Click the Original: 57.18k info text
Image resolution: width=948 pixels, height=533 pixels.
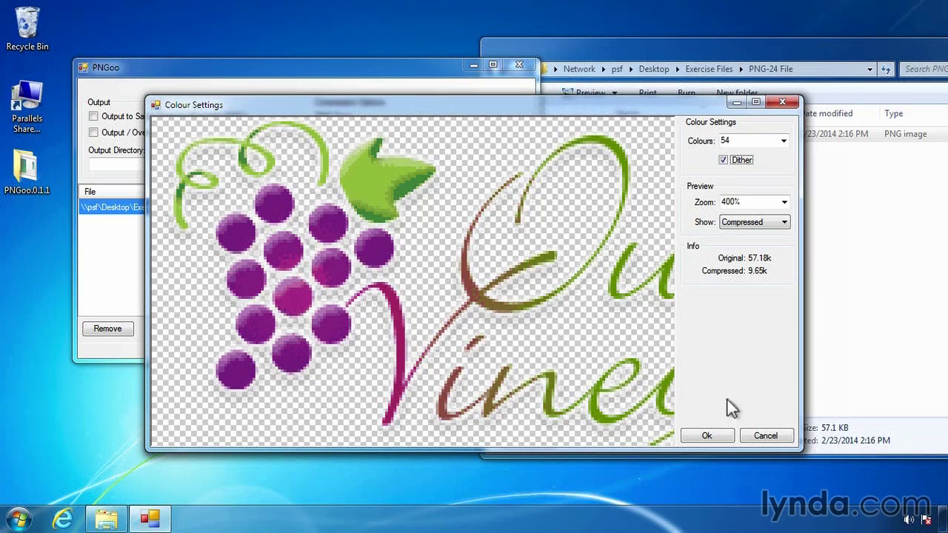tap(744, 258)
